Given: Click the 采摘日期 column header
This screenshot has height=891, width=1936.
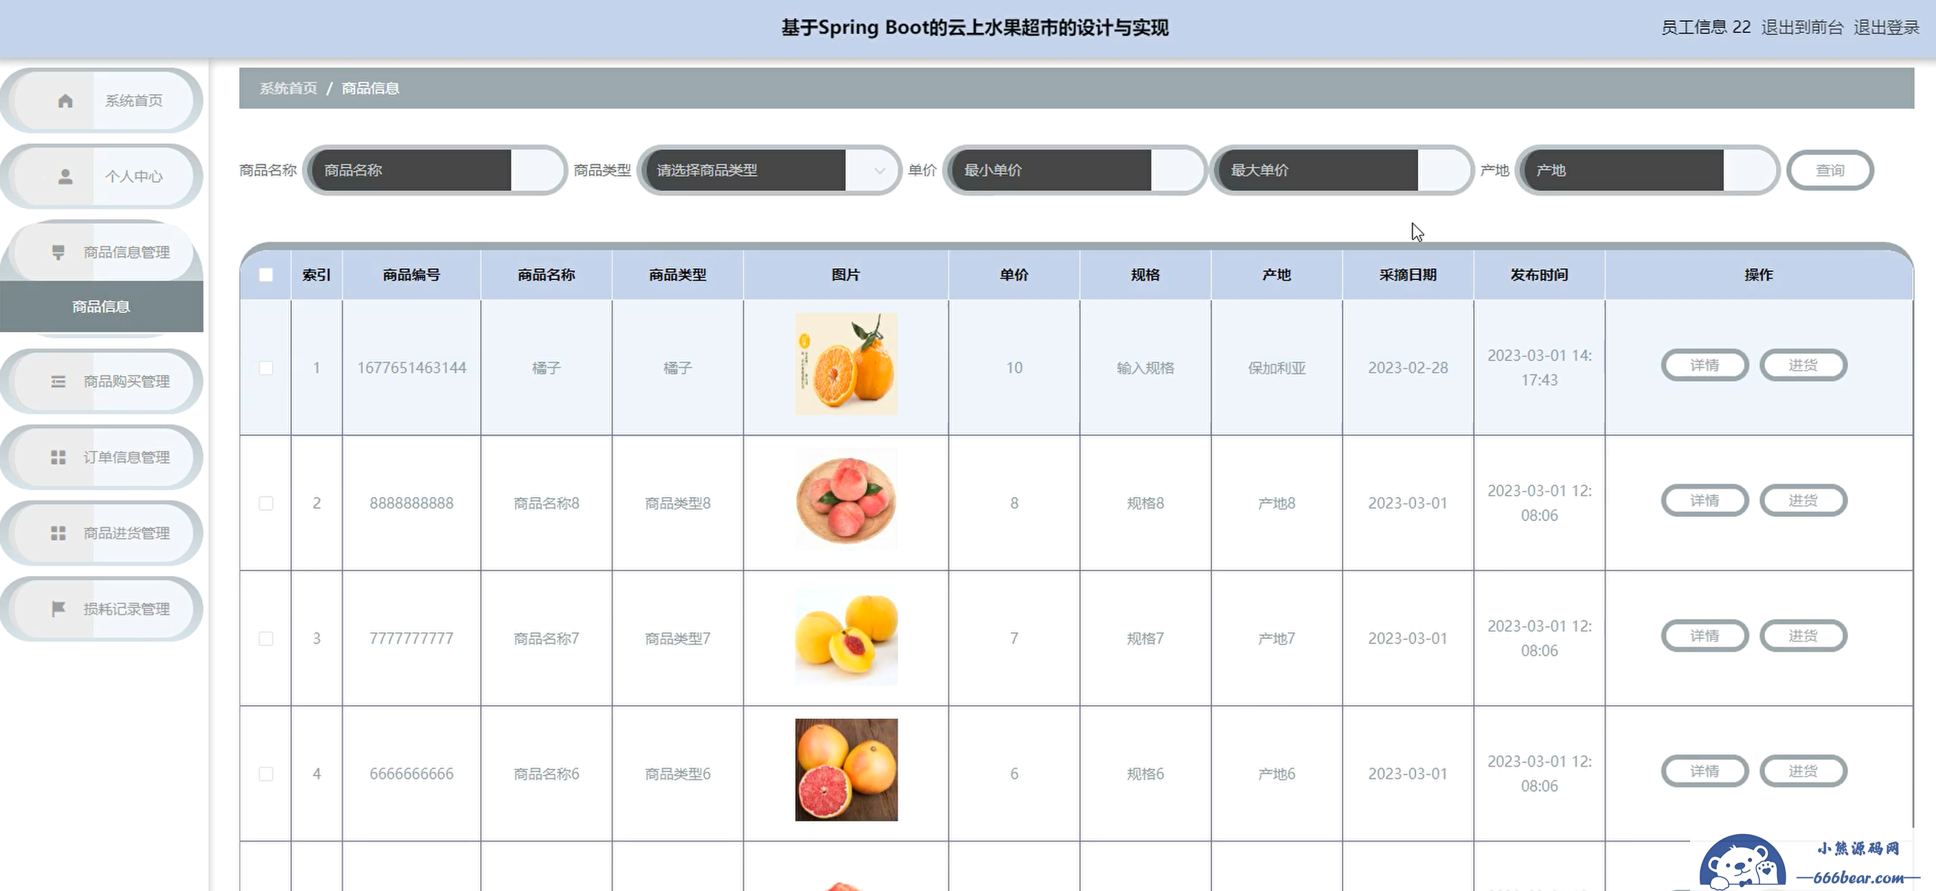Looking at the screenshot, I should (1408, 275).
